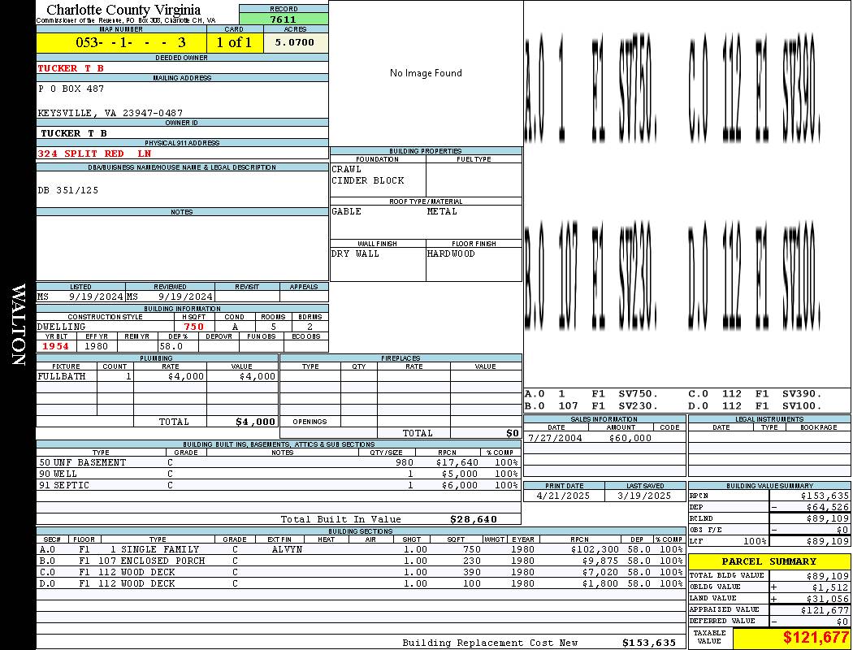853x650 pixels.
Task: Click the card value 1 of 1
Action: (235, 42)
